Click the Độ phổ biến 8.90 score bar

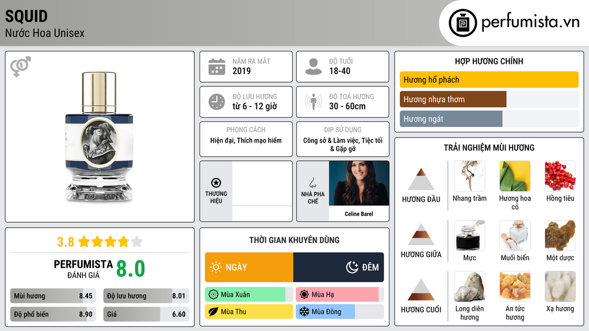[x=53, y=314]
